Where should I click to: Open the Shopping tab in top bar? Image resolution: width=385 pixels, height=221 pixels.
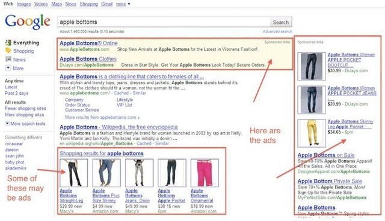pyautogui.click(x=88, y=4)
